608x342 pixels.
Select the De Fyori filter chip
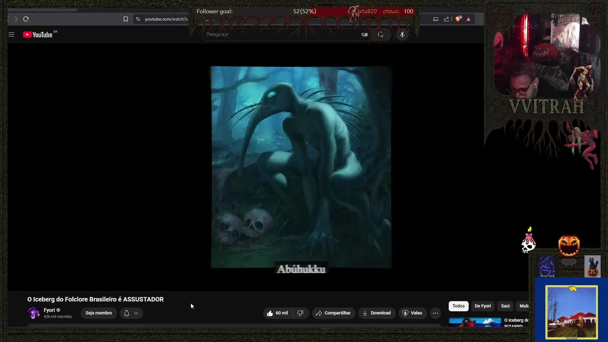(x=483, y=306)
